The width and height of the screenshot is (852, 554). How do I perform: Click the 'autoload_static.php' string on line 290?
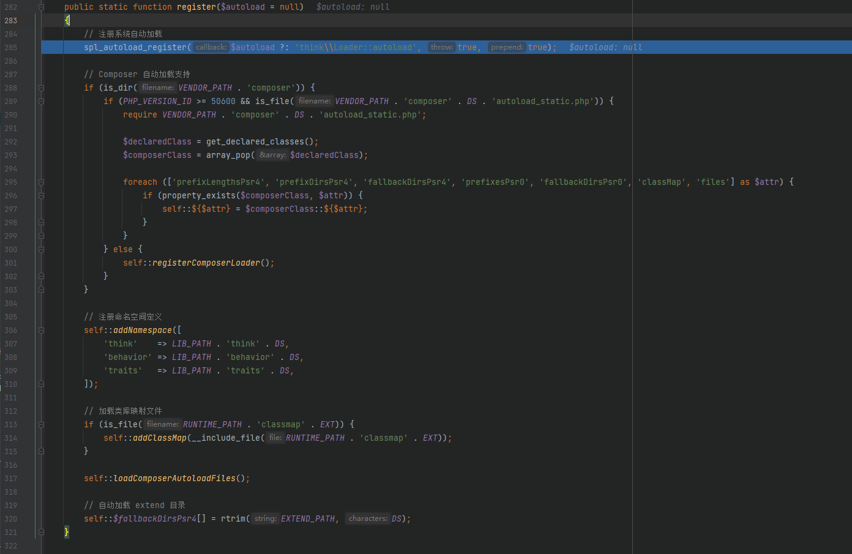(x=370, y=114)
